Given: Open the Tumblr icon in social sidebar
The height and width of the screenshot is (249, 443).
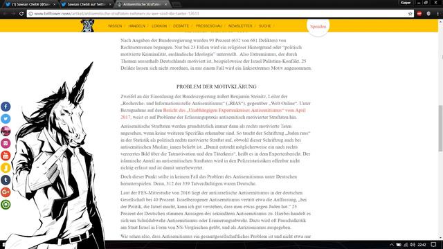Looking at the screenshot, I should pos(6,180).
